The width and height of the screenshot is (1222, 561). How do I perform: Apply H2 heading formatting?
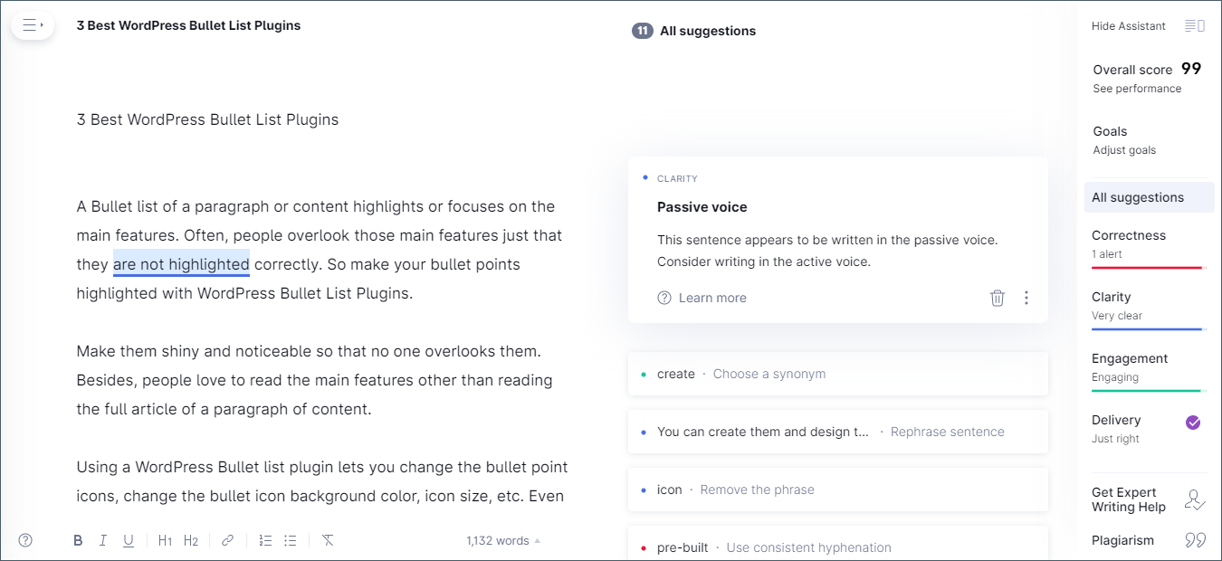tap(191, 540)
